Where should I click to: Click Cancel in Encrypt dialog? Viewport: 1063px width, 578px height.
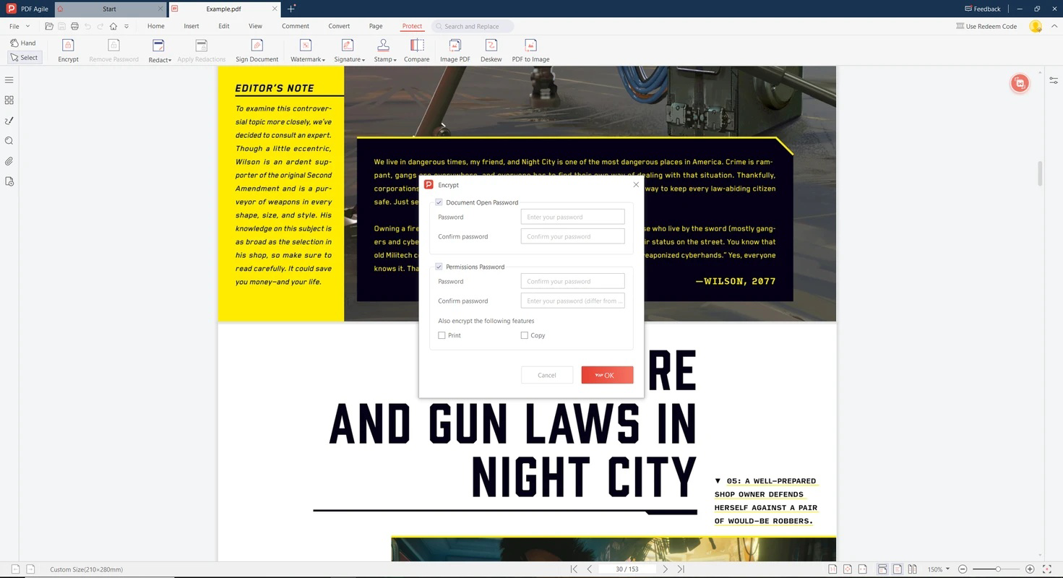tap(547, 375)
